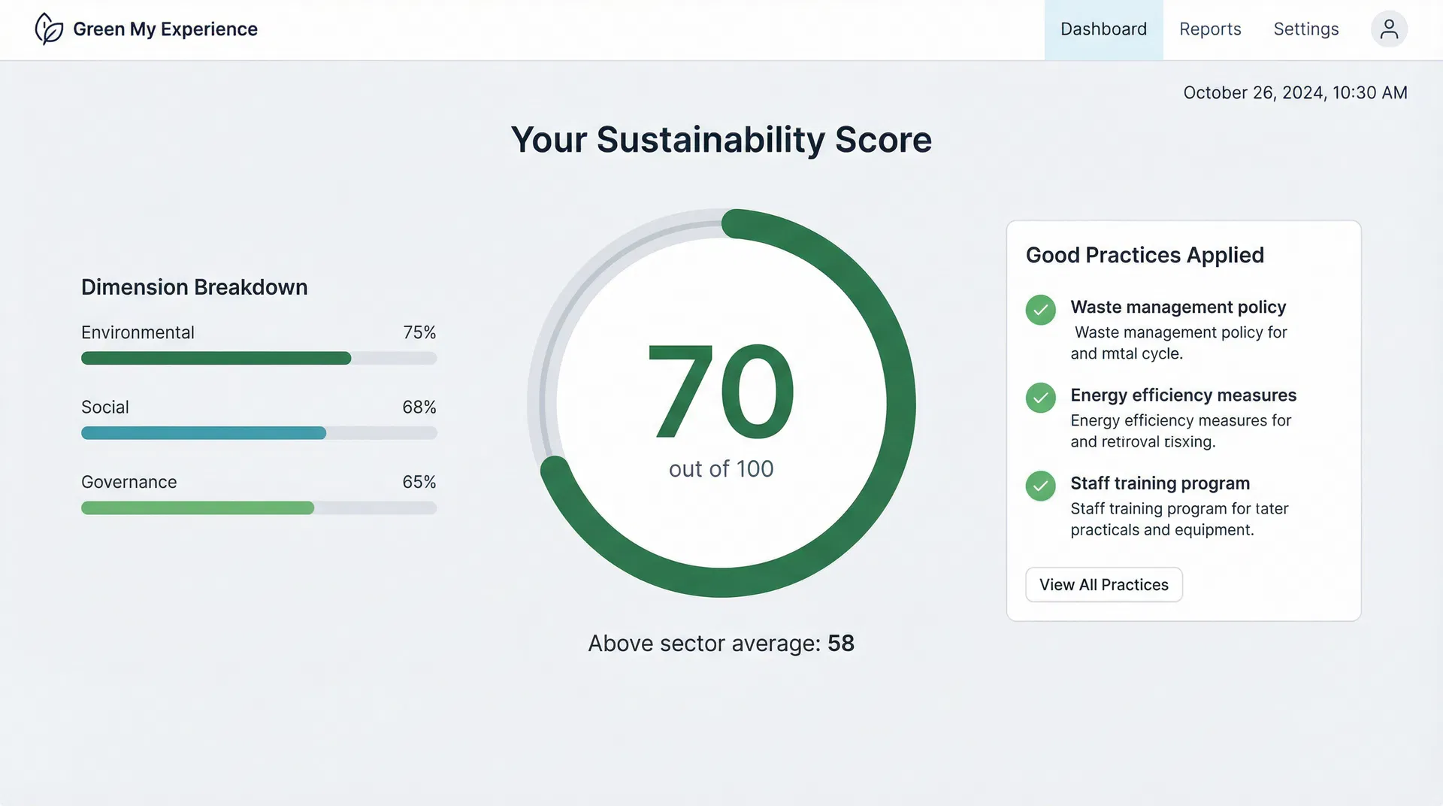1443x806 pixels.
Task: Click the Social progress bar
Action: (x=259, y=433)
